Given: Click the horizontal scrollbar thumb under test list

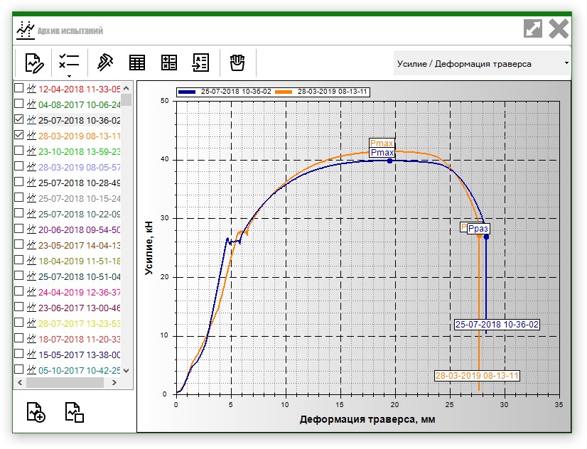Looking at the screenshot, I should click(65, 382).
